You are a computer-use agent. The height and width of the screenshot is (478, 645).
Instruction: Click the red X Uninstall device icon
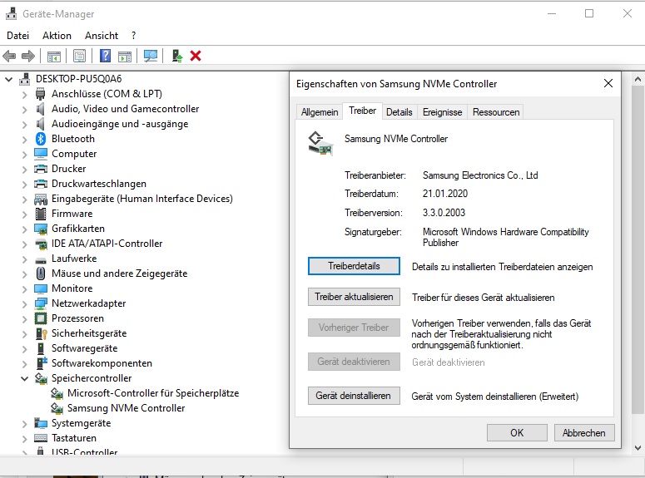(196, 56)
